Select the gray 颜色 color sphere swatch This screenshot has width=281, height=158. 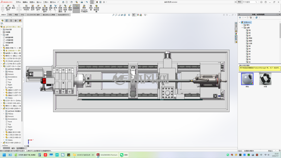tap(247, 79)
